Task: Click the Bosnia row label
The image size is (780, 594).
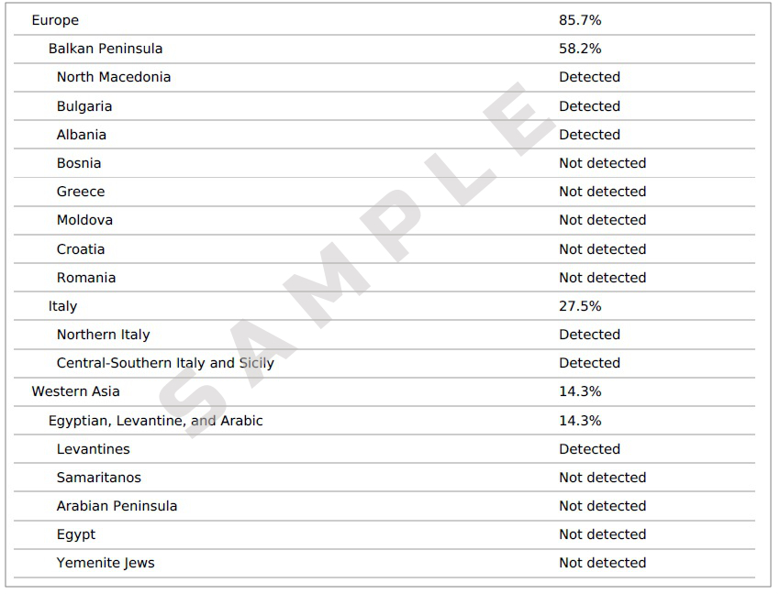Action: pyautogui.click(x=79, y=163)
